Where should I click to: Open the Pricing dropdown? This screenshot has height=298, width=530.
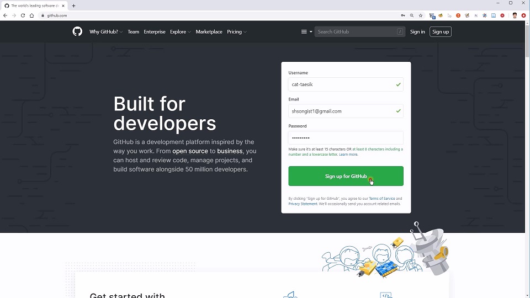tap(236, 32)
